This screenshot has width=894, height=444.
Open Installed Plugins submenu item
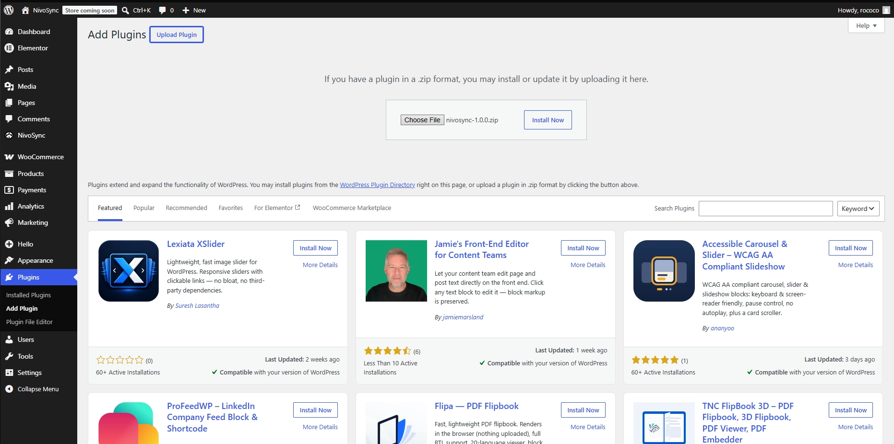[28, 295]
